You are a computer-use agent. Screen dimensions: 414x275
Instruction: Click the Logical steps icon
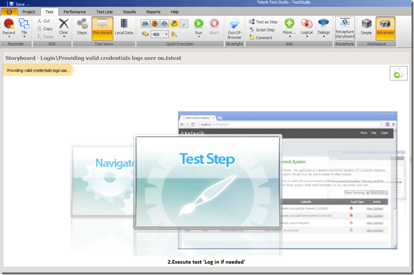pyautogui.click(x=307, y=24)
